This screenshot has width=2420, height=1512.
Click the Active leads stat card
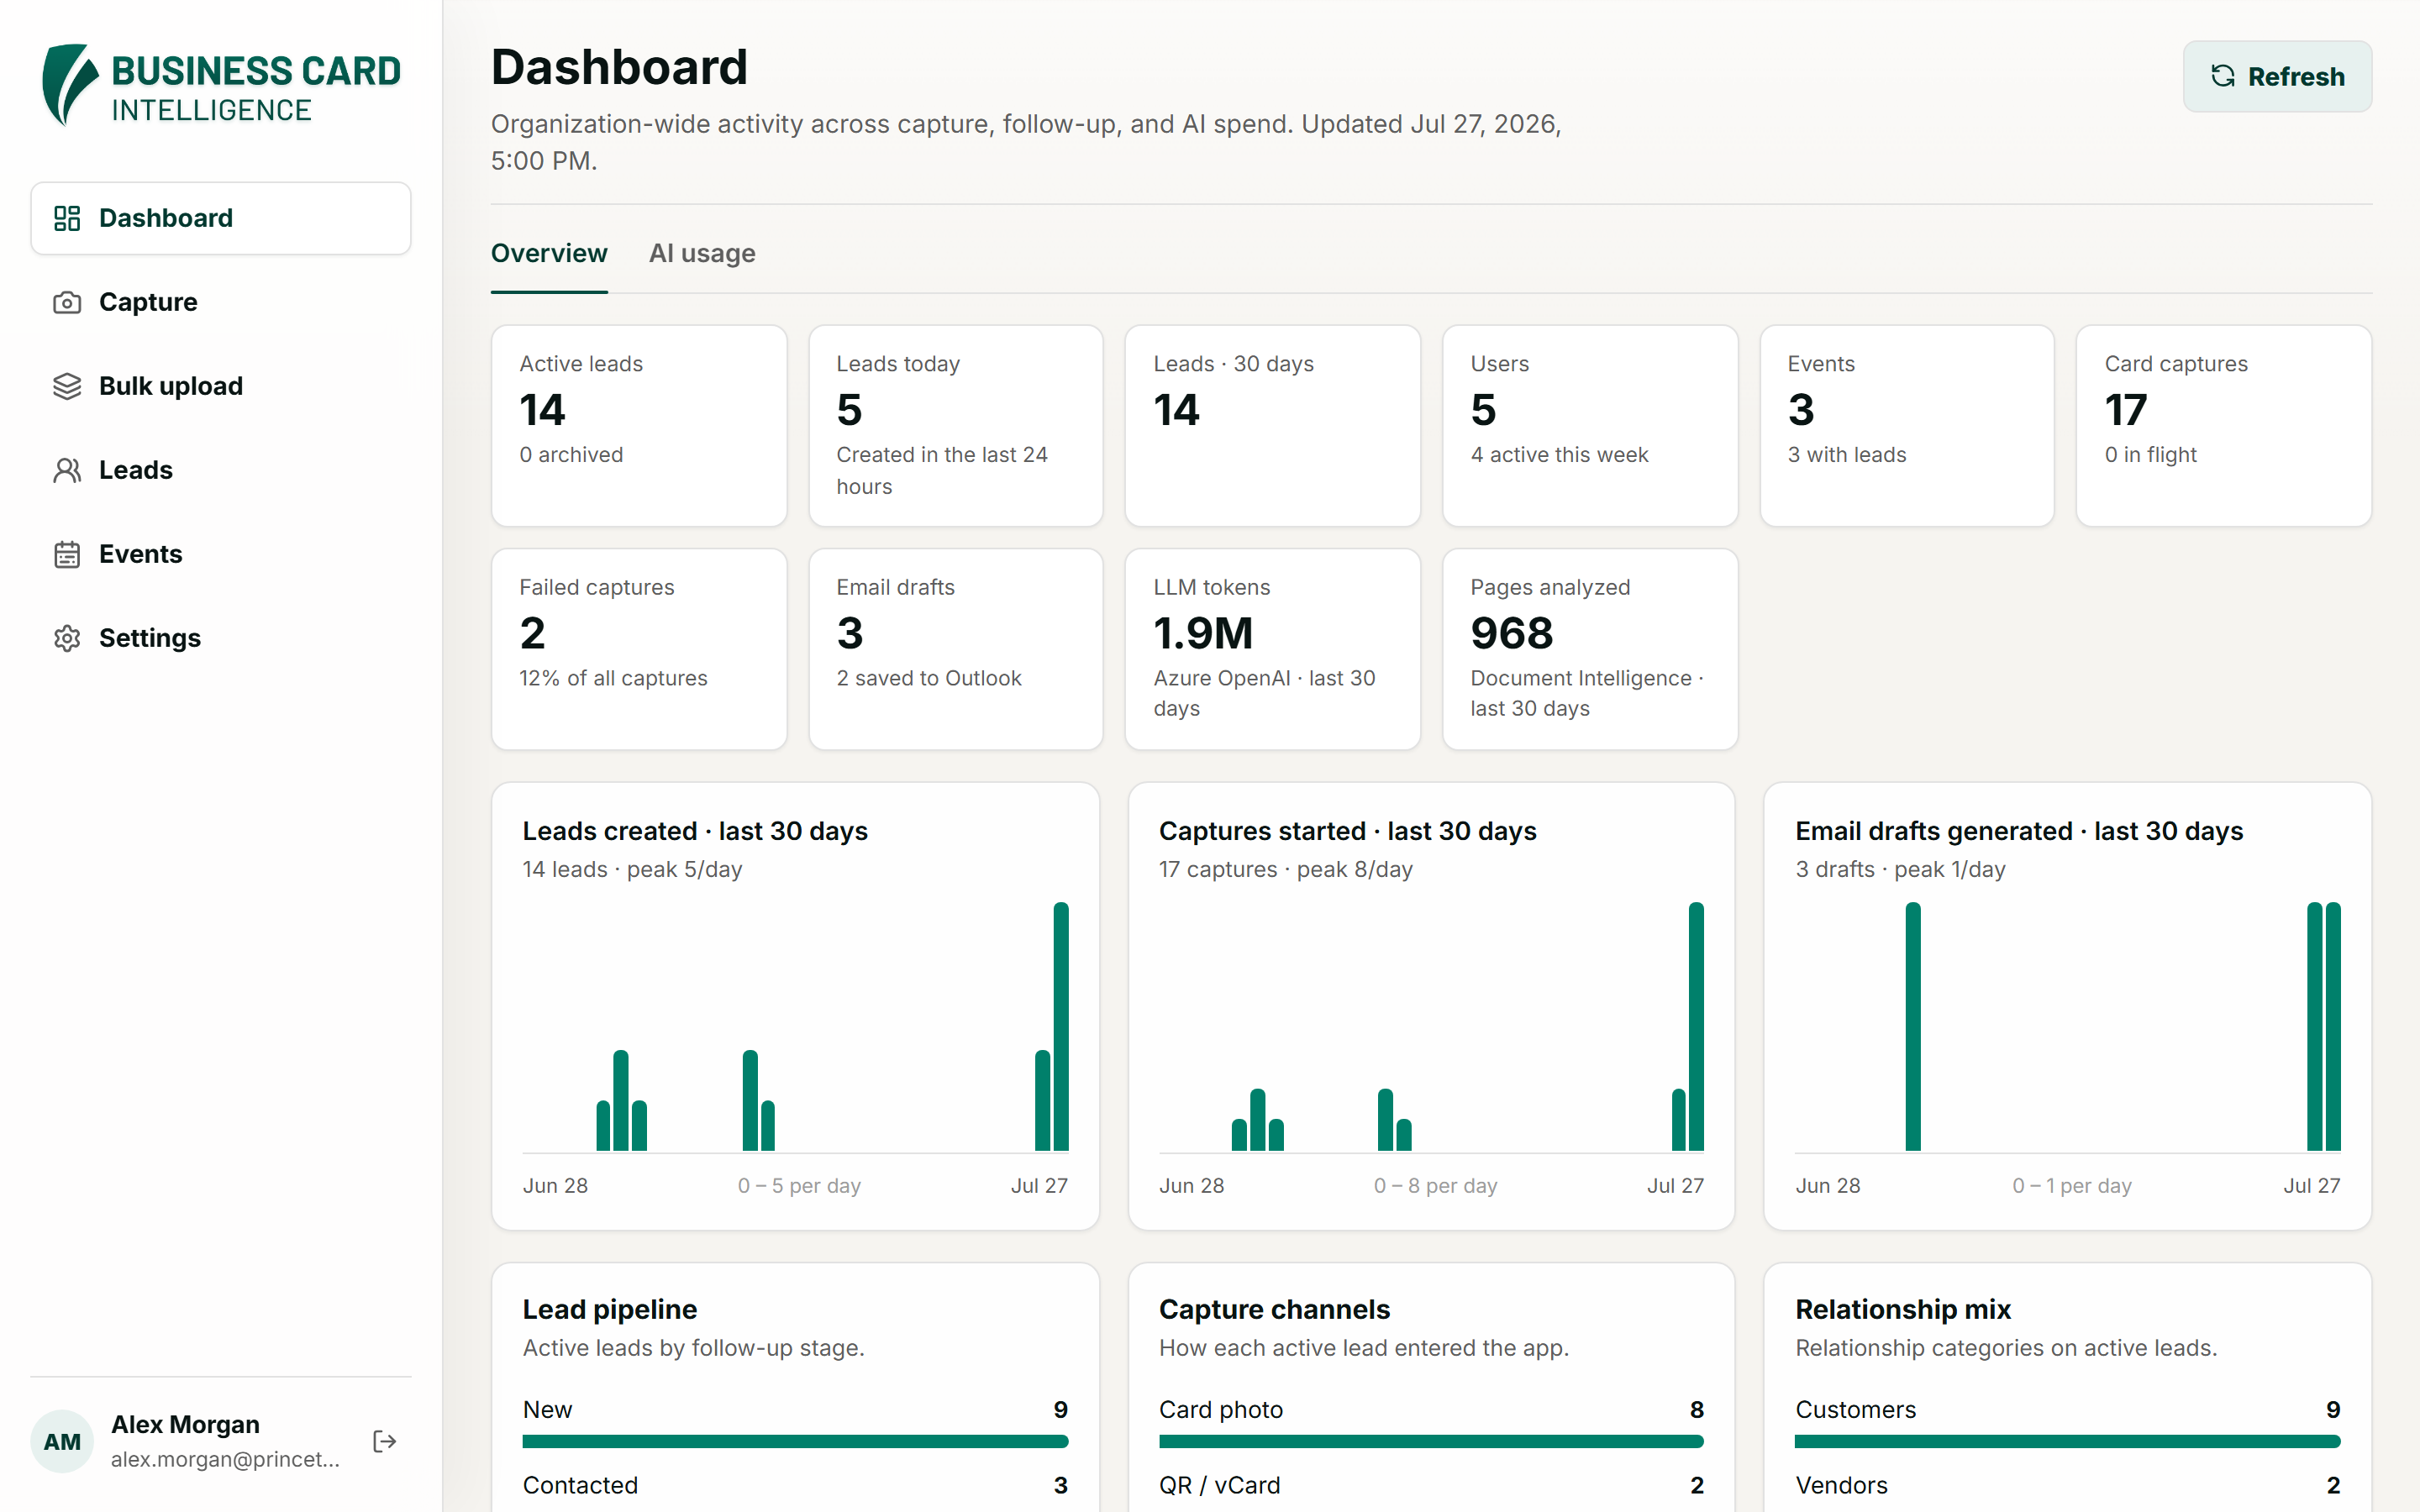click(x=639, y=425)
